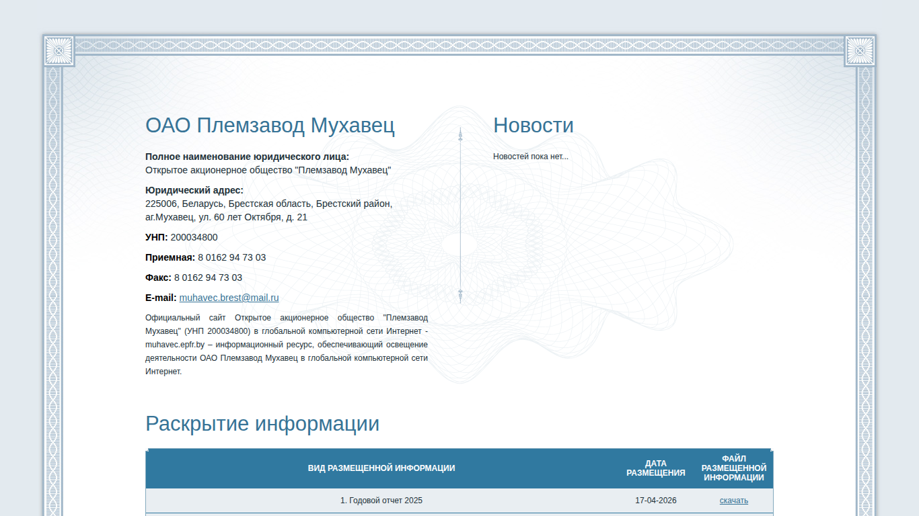Click the УНП number 200034800
Viewport: 919px width, 516px height.
tap(194, 237)
